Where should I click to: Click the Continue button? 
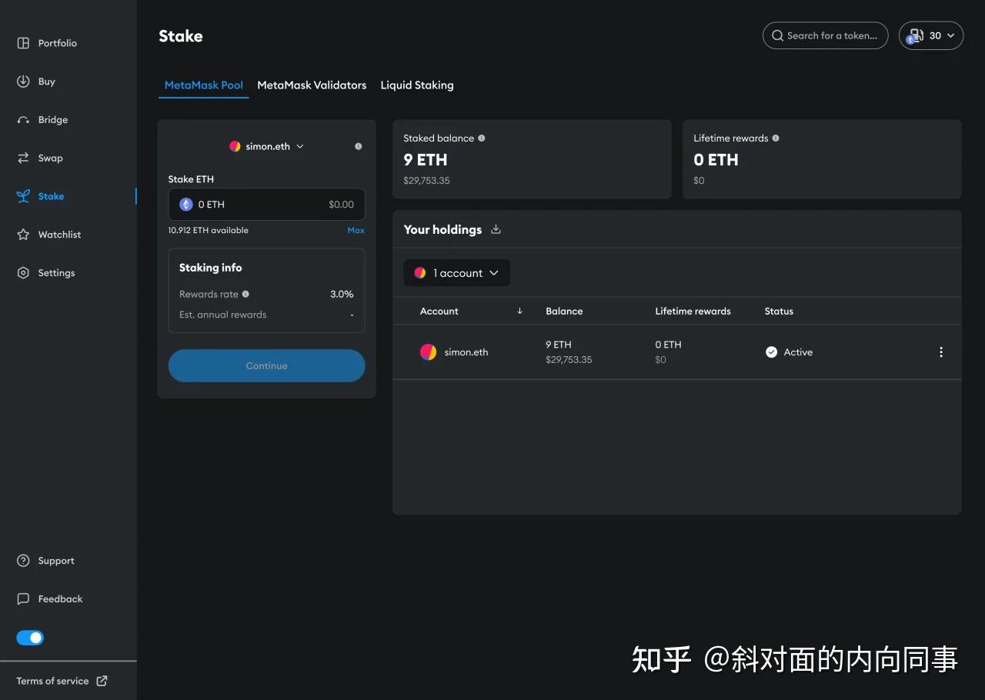(266, 365)
